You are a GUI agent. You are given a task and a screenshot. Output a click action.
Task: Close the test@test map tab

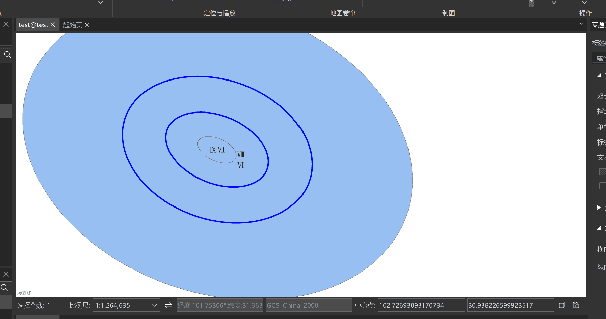pyautogui.click(x=53, y=25)
